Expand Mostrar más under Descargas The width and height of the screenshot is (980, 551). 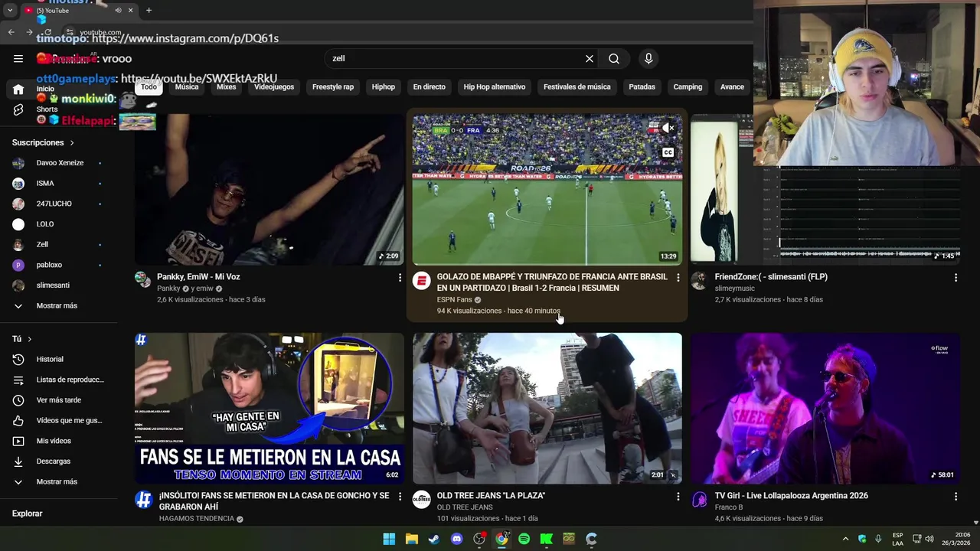click(x=57, y=481)
